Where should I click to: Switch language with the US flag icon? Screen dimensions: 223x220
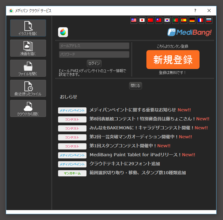pos(134,20)
